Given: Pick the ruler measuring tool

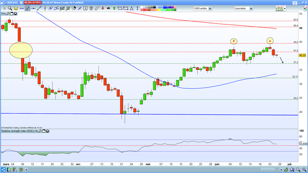Looking at the screenshot, I should pos(96,8).
